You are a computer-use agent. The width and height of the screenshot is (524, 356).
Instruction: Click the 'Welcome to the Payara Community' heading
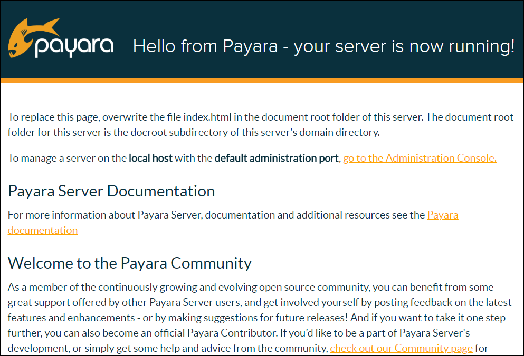[130, 263]
